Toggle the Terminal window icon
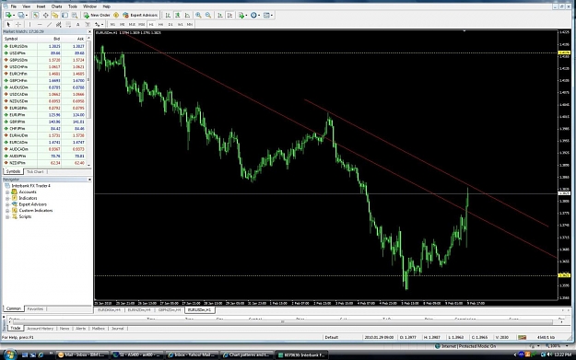This screenshot has width=576, height=360. (x=65, y=15)
